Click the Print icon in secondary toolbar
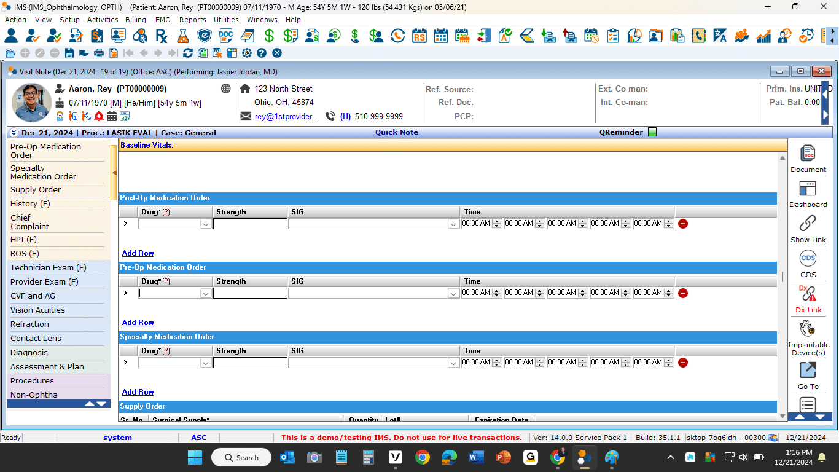The width and height of the screenshot is (839, 472). [x=99, y=53]
